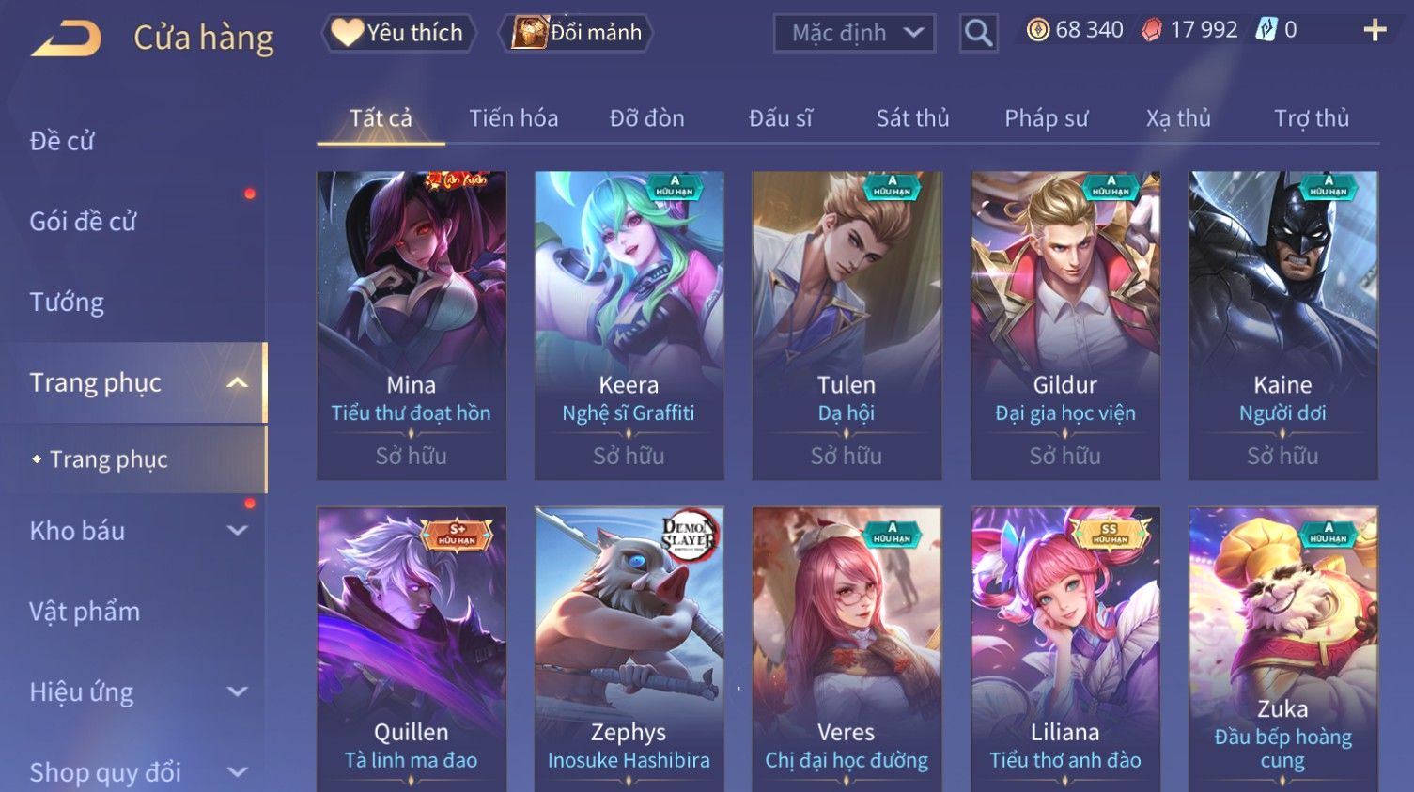Click the gold coin currency icon

point(1037,30)
